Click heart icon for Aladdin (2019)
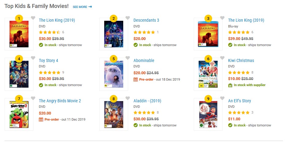This screenshot has height=142, width=286. coord(128,98)
